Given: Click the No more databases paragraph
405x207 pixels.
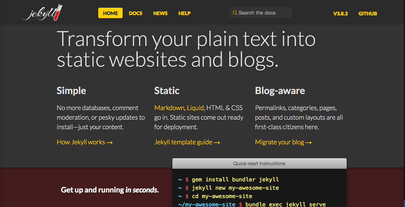Looking at the screenshot, I should [x=101, y=118].
